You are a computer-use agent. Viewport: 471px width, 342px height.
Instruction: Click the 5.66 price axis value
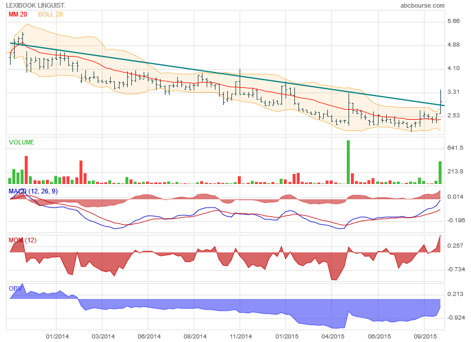point(453,21)
